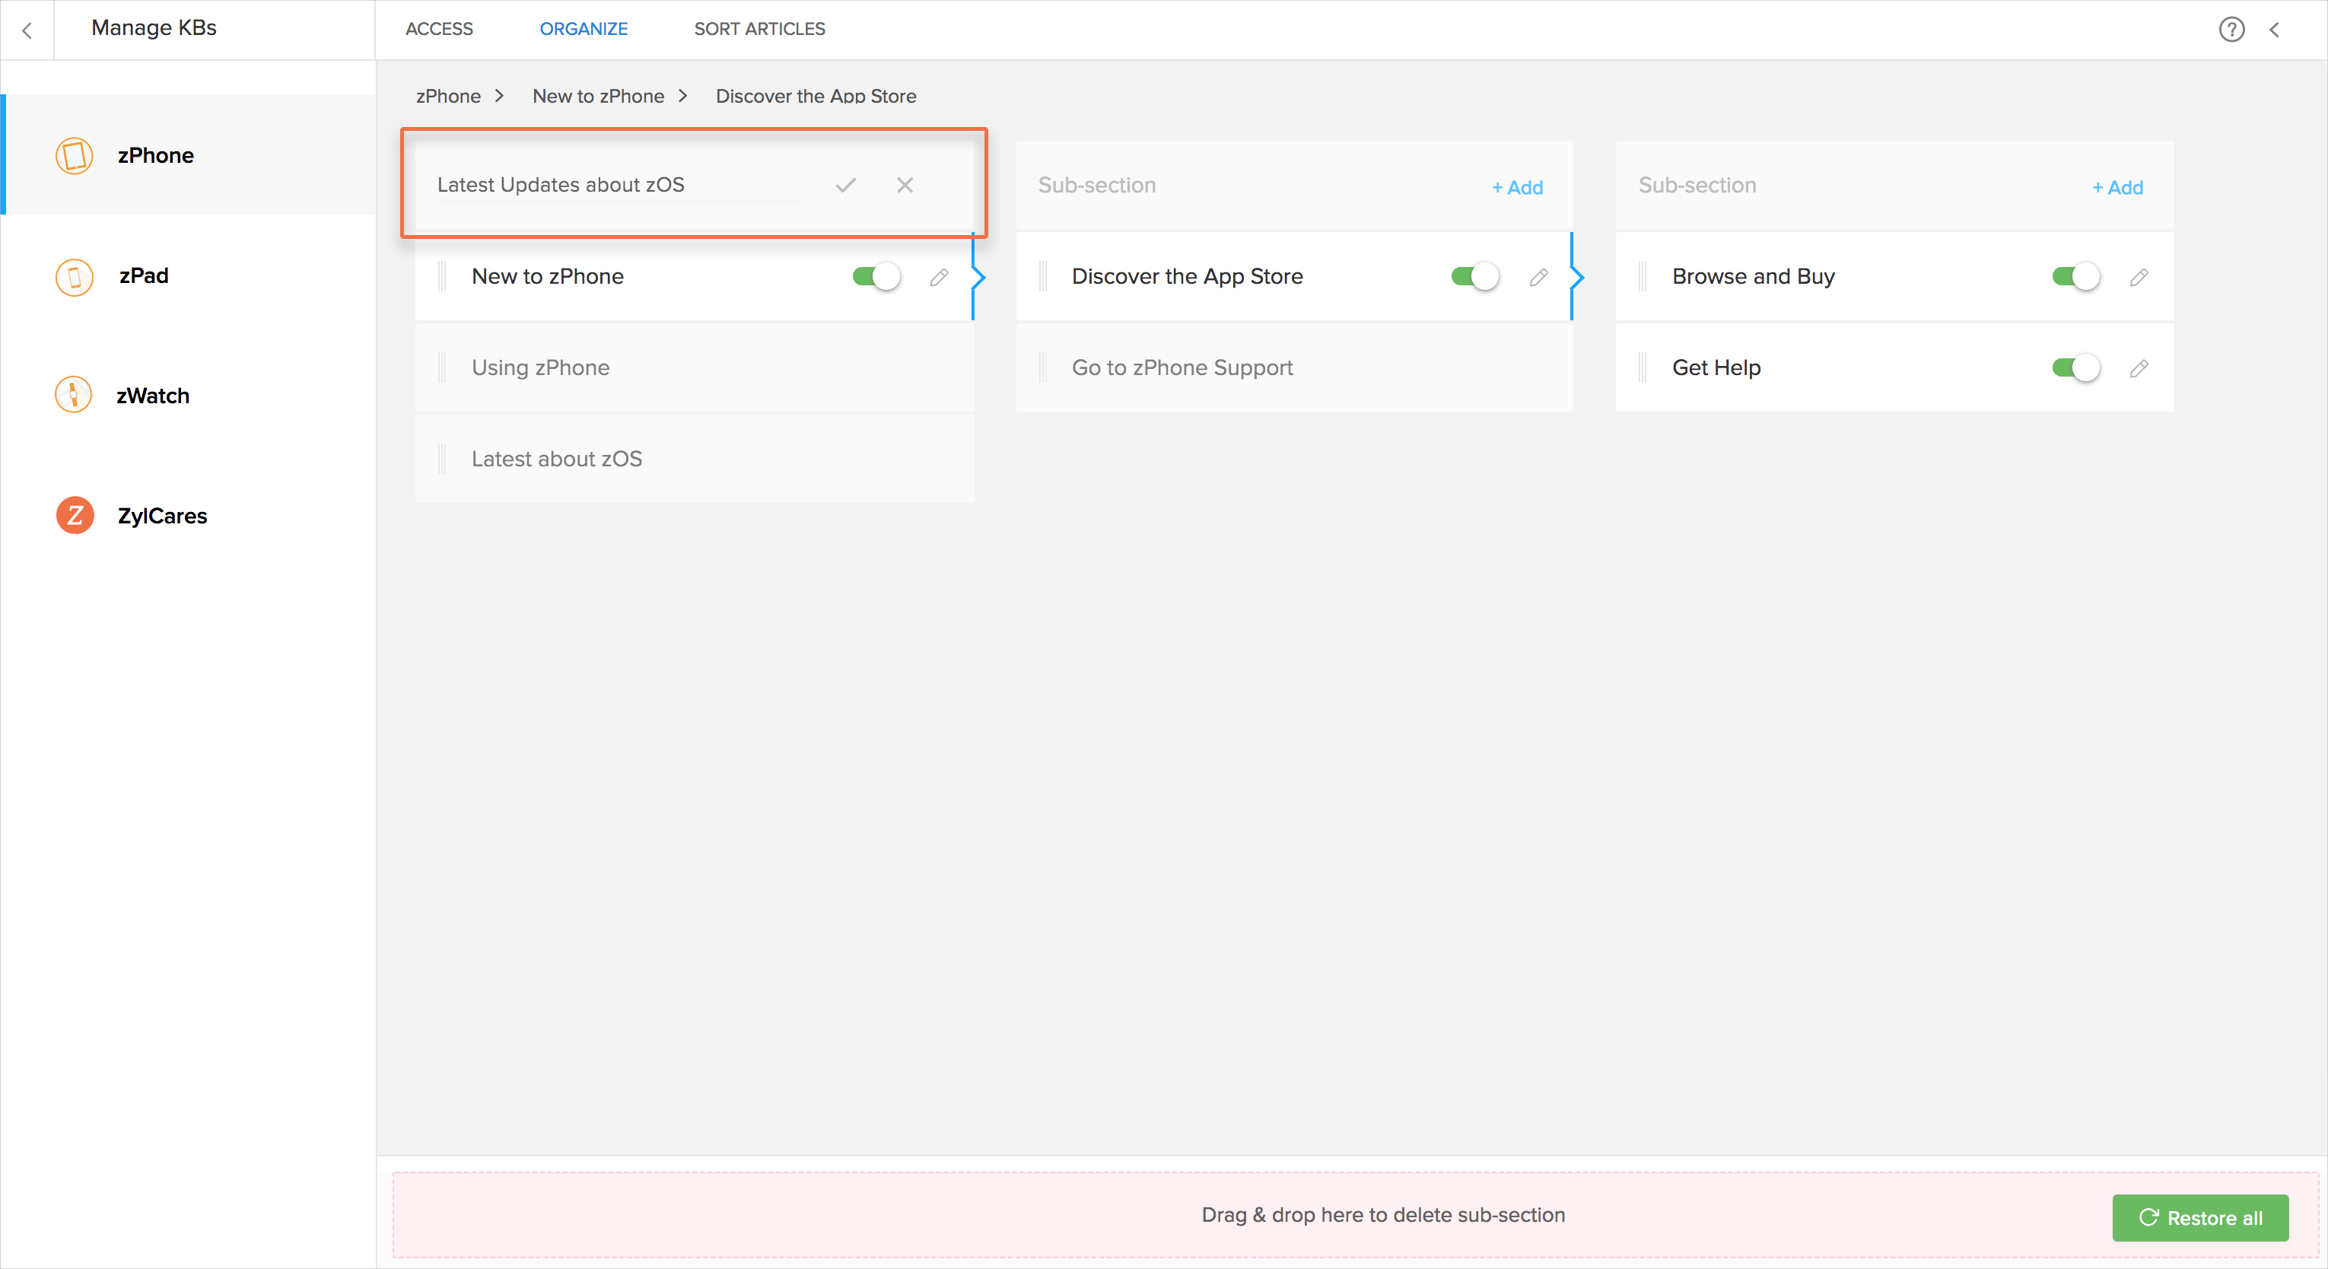Disable the Discover the App Store toggle

(1475, 277)
